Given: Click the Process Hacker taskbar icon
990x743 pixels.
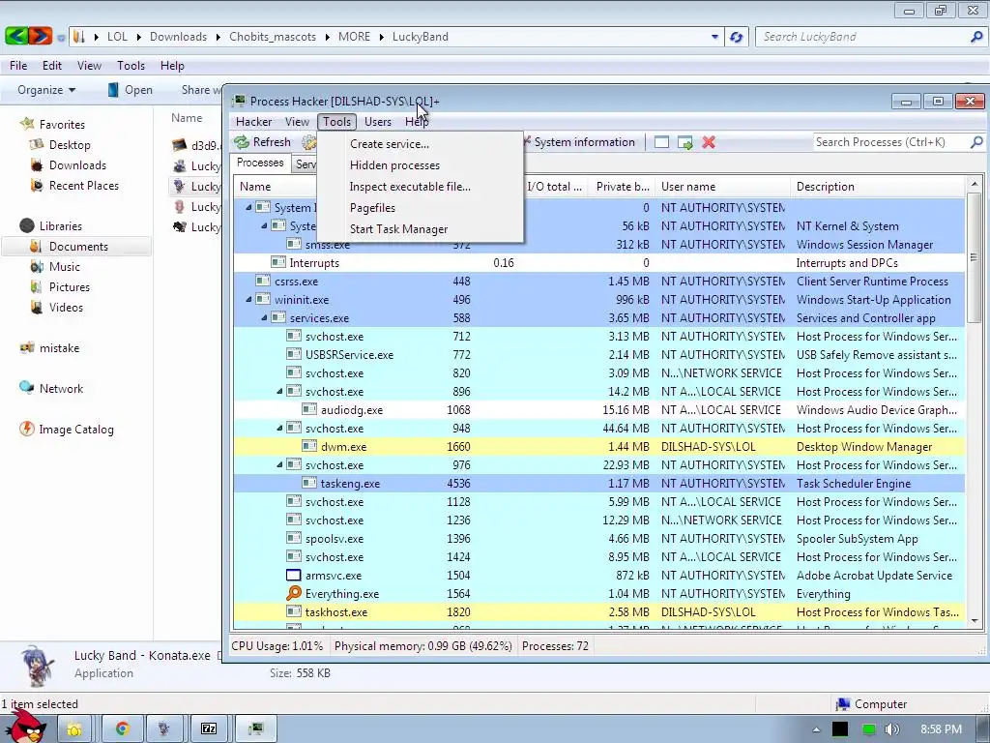Looking at the screenshot, I should click(x=255, y=728).
